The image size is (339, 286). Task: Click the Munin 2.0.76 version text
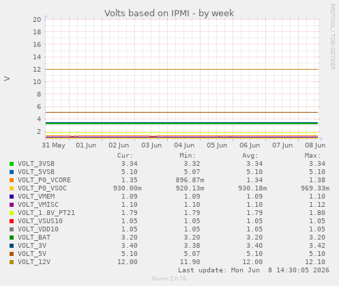coord(169,278)
